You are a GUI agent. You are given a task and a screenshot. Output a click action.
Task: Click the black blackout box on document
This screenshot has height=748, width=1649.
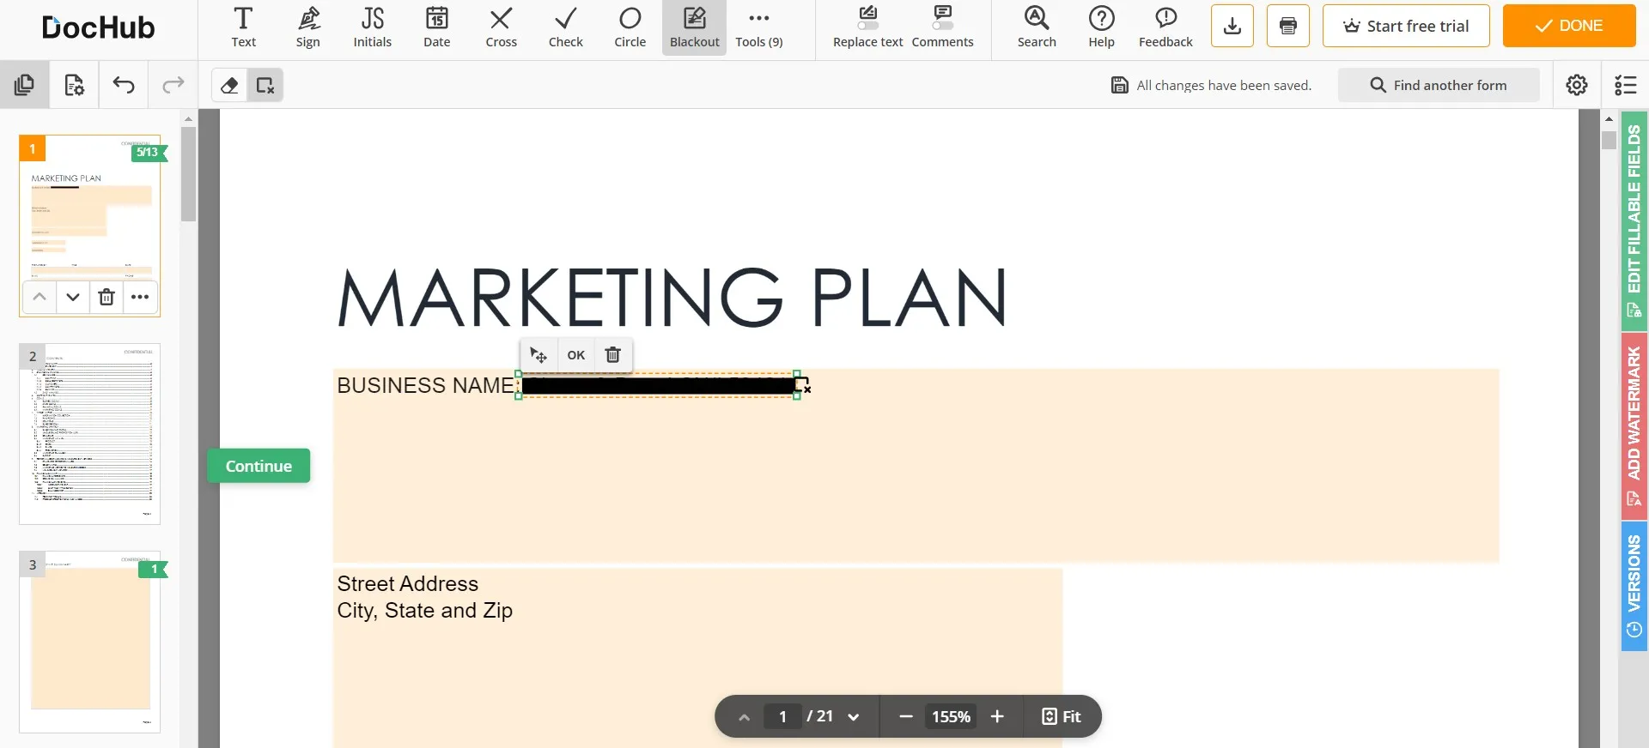click(x=658, y=386)
